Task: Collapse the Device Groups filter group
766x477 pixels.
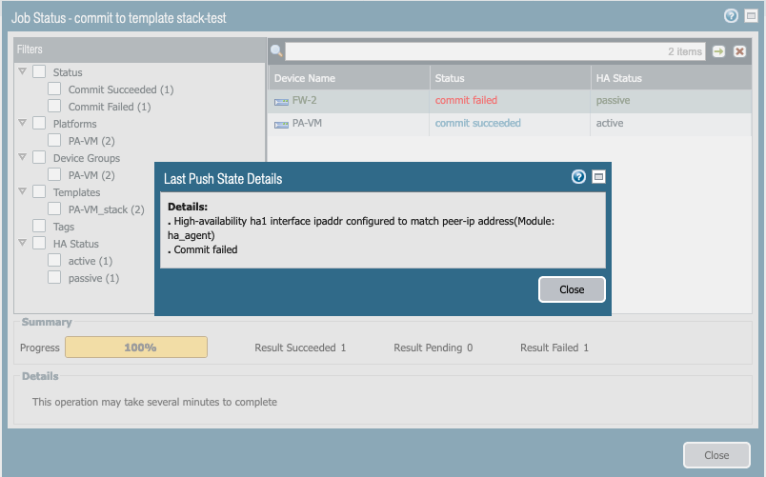Action: (22, 157)
